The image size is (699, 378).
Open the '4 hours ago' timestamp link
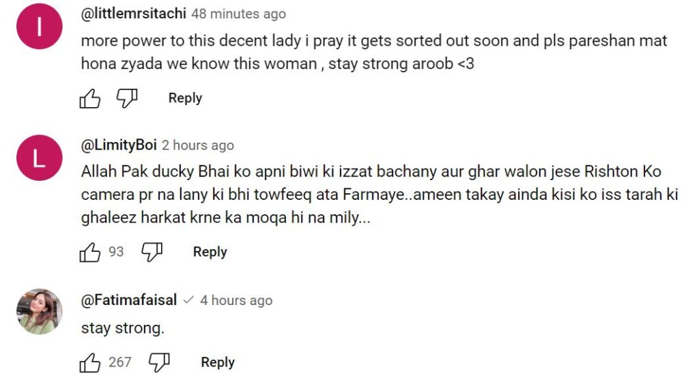(x=236, y=300)
